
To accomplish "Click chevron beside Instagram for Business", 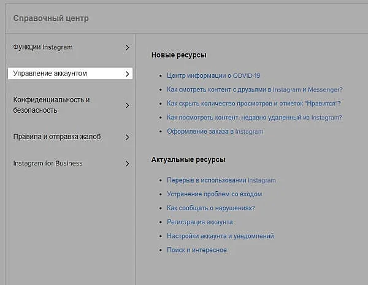I will 127,164.
